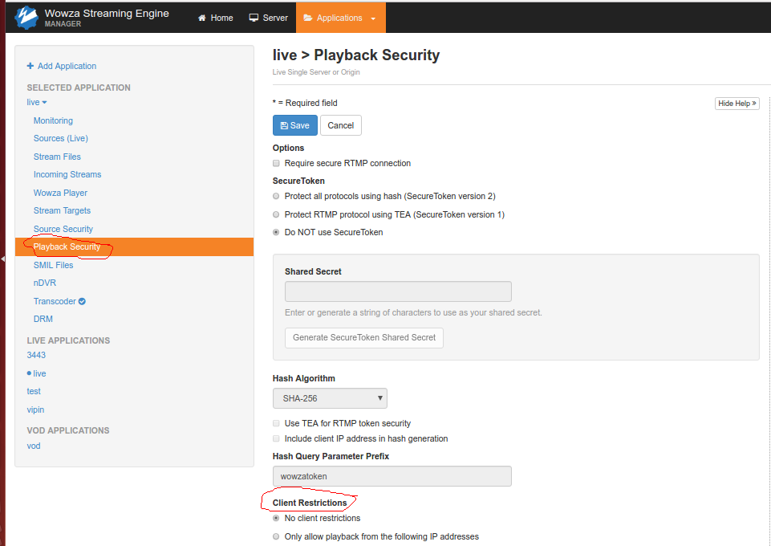The image size is (771, 546).
Task: Open SMIL Files in the sidebar
Action: tap(54, 265)
